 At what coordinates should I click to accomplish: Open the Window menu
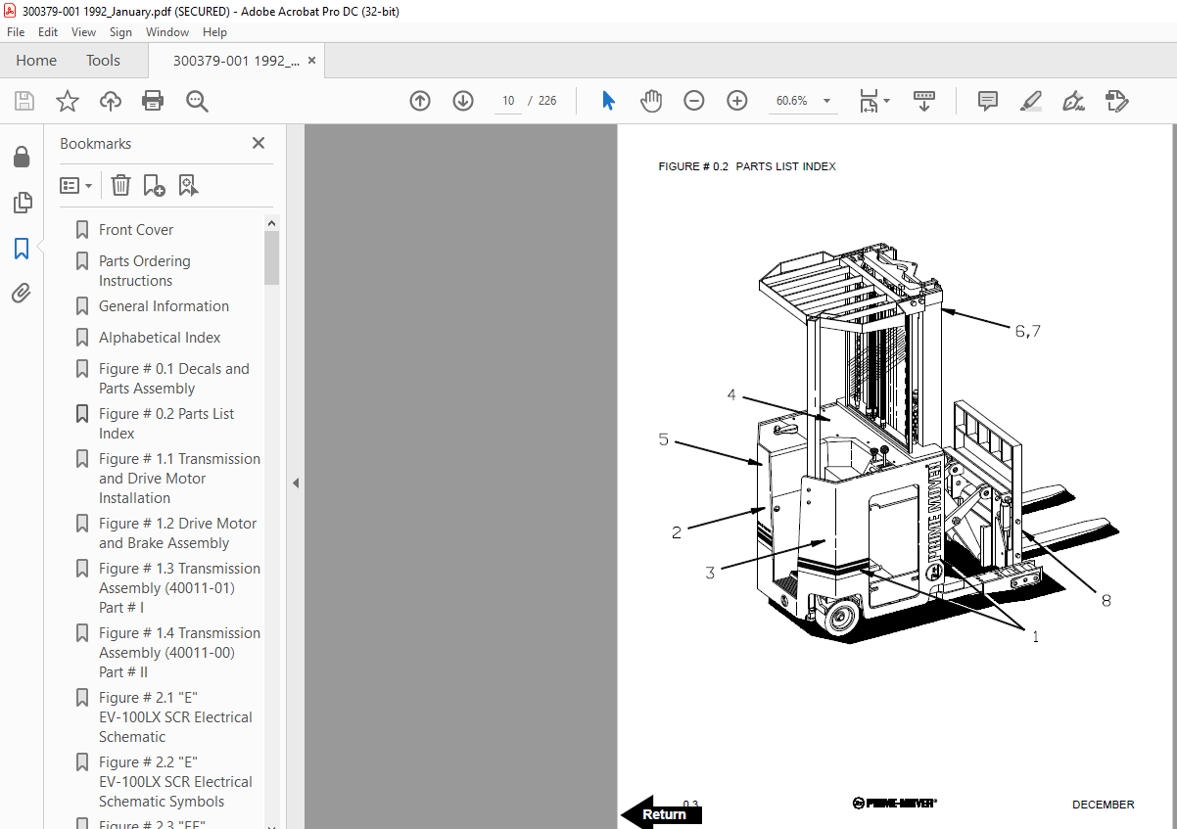[167, 32]
